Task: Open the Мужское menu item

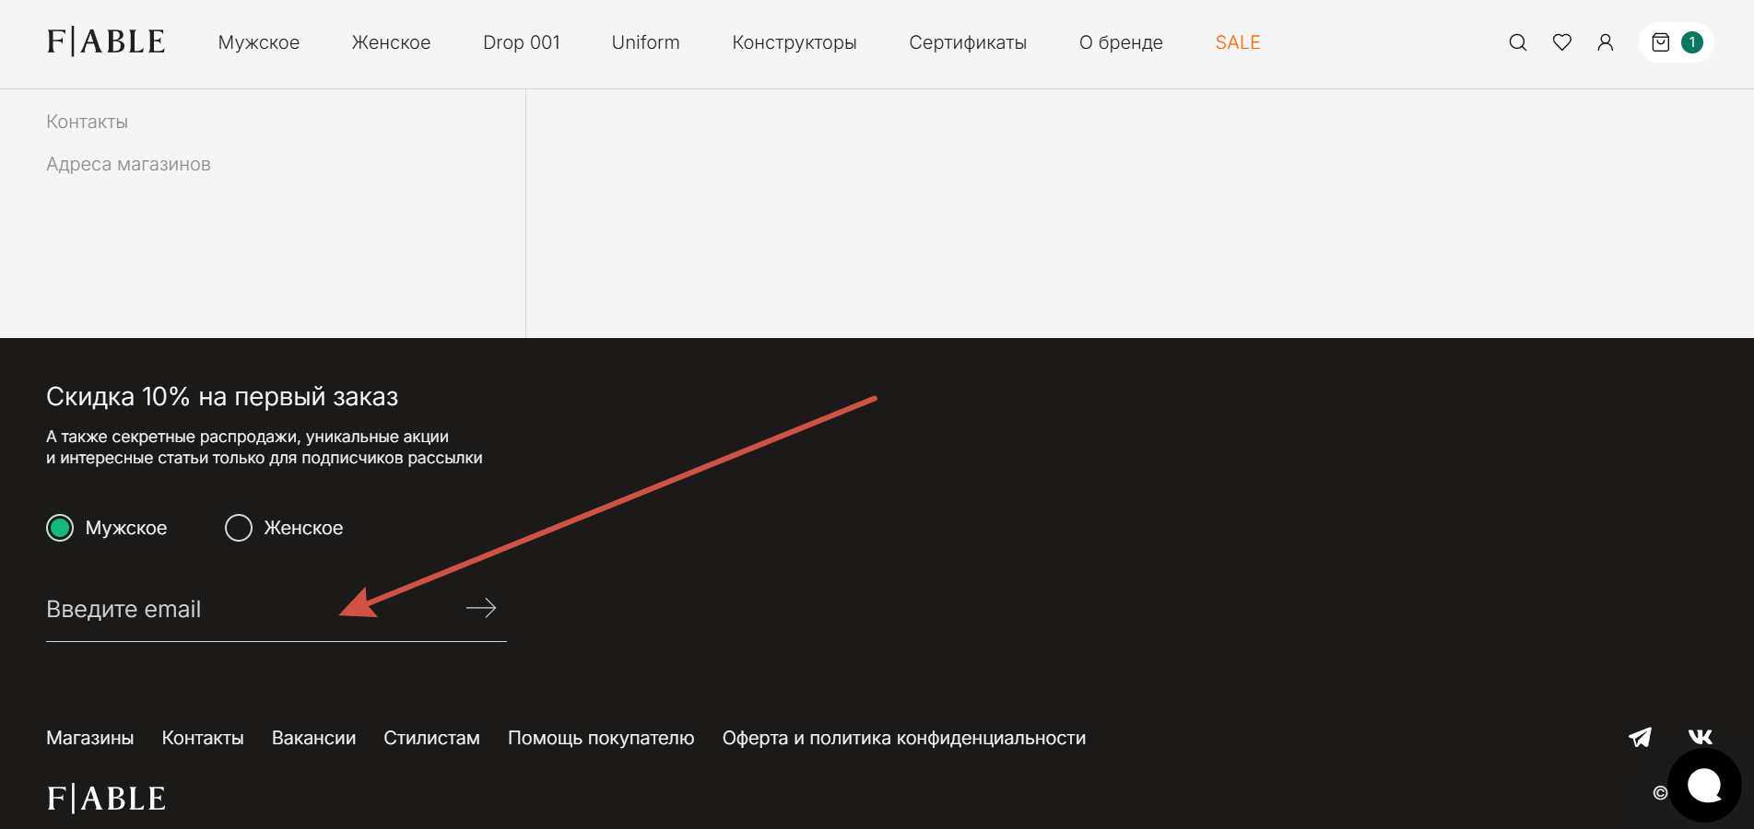Action: point(259,42)
